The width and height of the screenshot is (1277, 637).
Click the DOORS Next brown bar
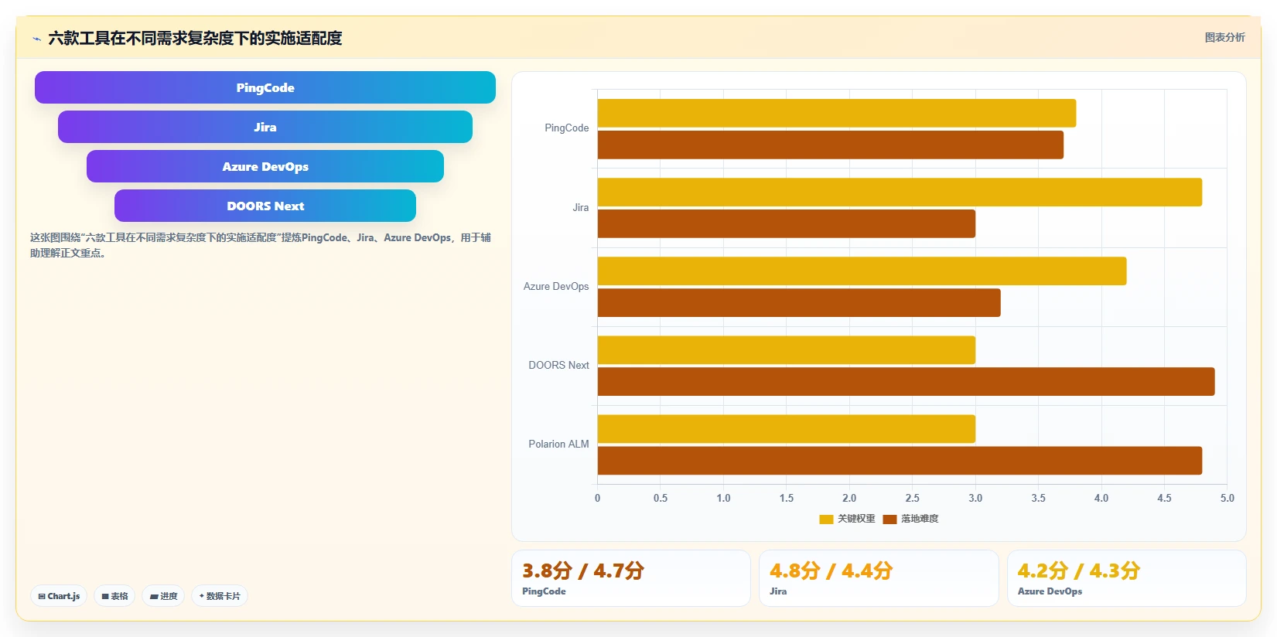pos(906,381)
